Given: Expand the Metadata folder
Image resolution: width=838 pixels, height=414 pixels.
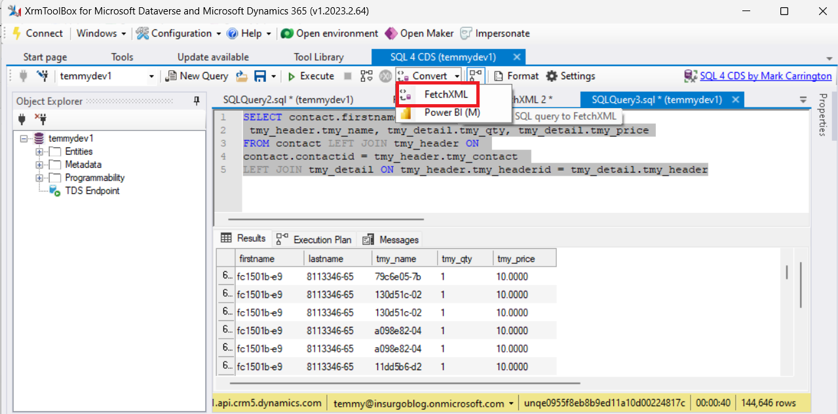Looking at the screenshot, I should (x=39, y=164).
